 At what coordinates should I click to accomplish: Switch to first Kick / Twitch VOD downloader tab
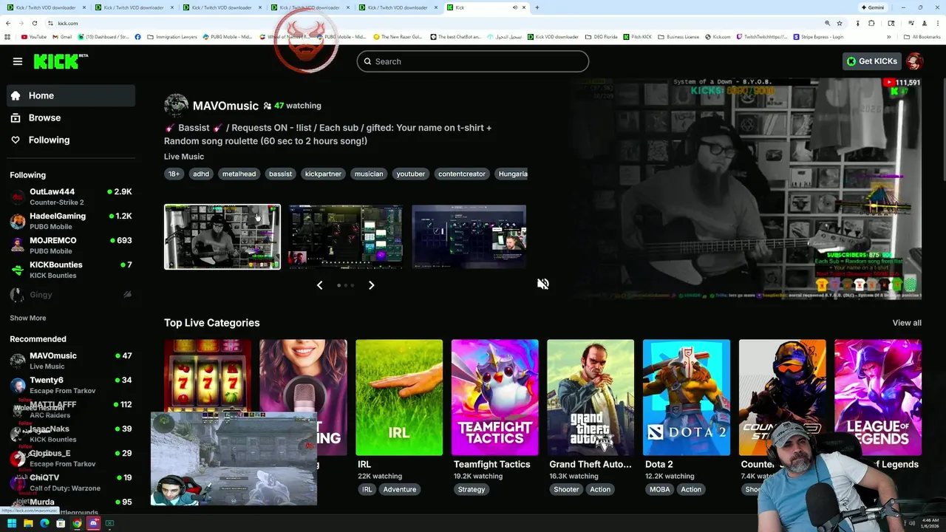pos(46,7)
